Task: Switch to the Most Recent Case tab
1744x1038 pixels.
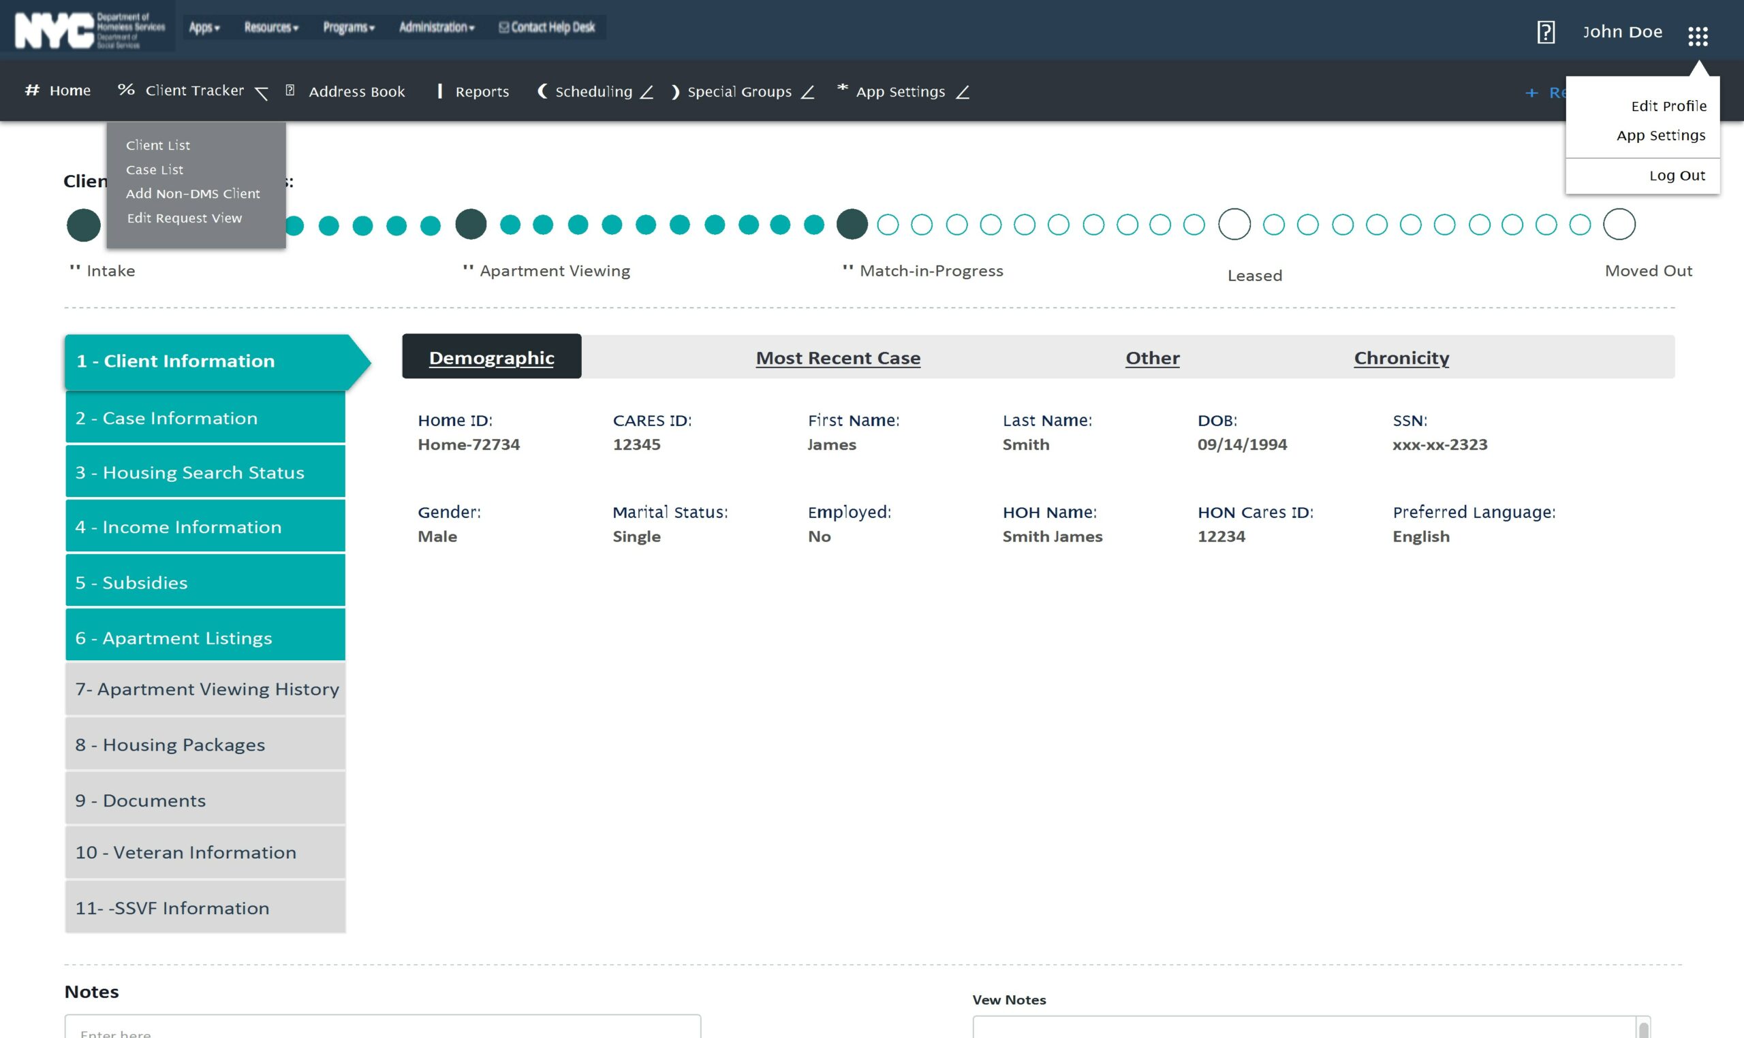Action: click(837, 357)
